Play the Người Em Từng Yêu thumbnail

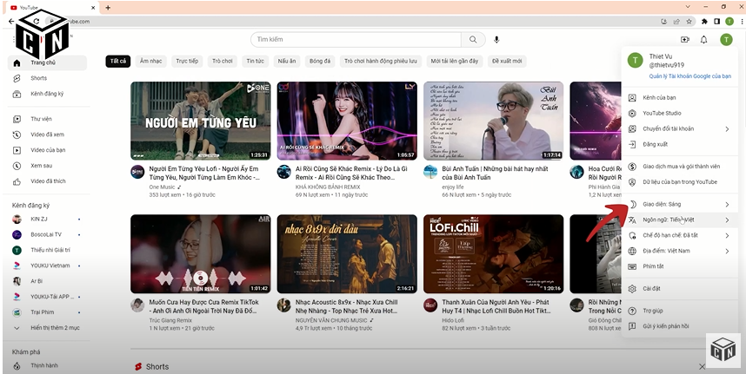(200, 121)
